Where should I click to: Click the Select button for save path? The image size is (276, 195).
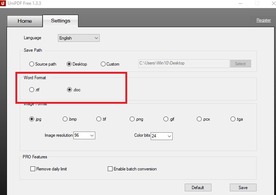click(x=240, y=63)
